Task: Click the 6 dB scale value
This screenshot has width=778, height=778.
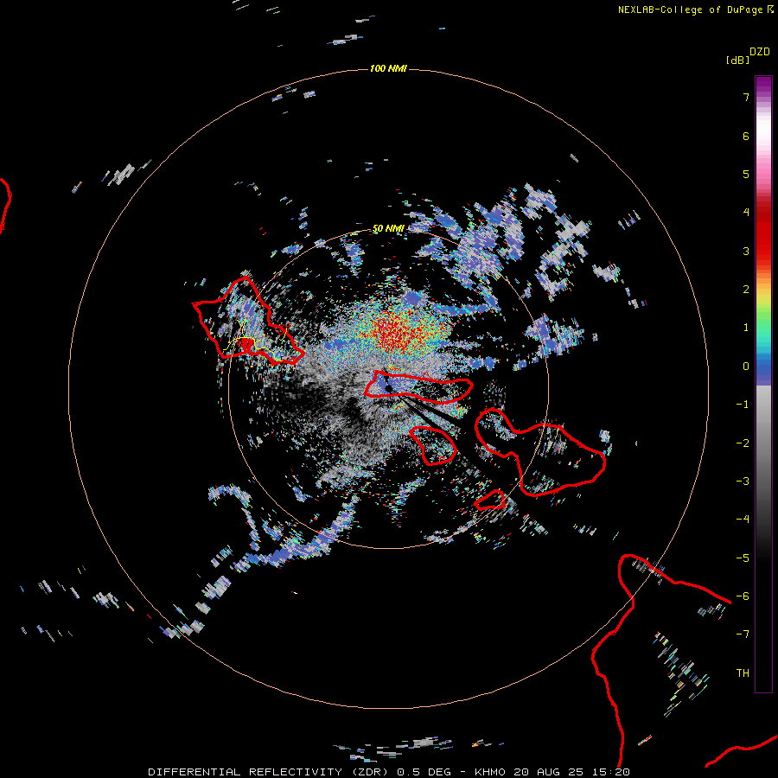Action: (746, 137)
